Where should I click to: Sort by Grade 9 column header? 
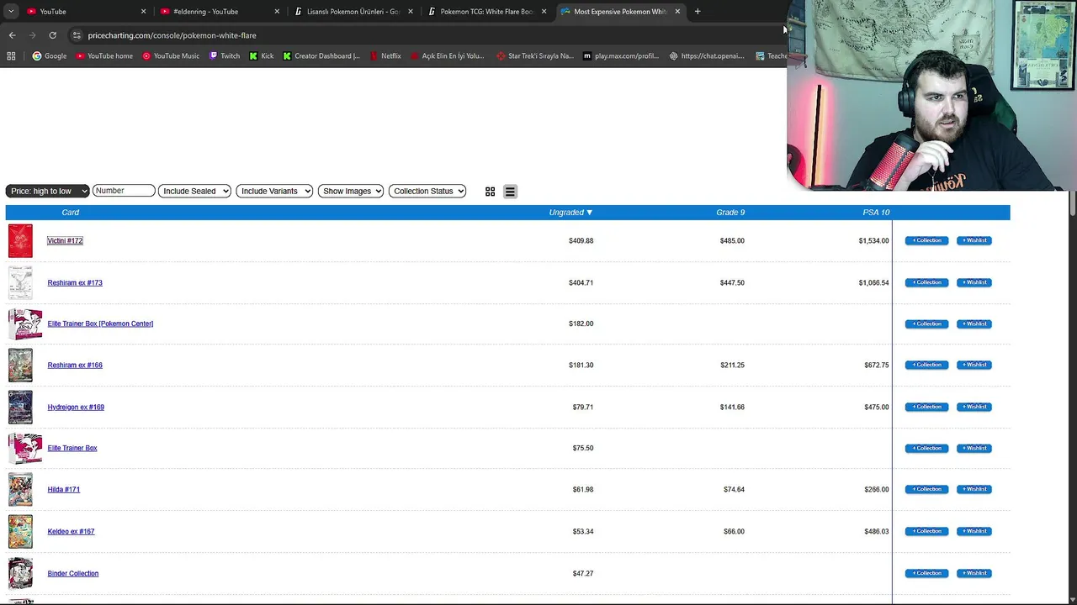click(730, 213)
